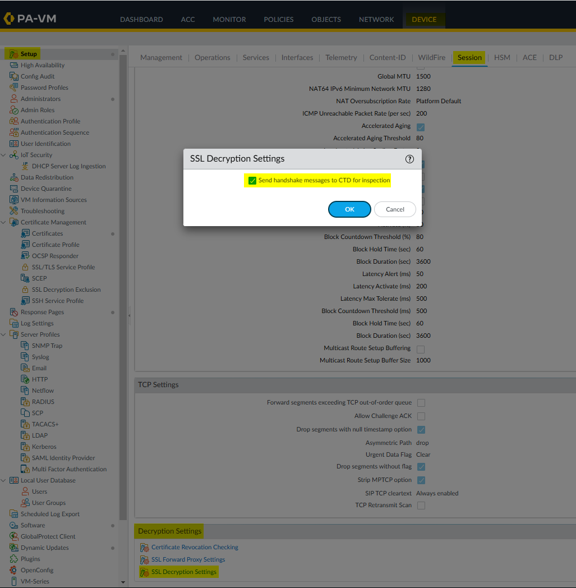Click the IoT Security icon
This screenshot has width=576, height=588.
14,155
